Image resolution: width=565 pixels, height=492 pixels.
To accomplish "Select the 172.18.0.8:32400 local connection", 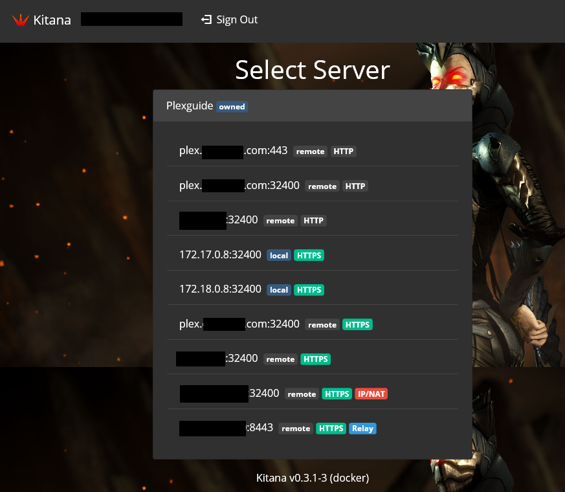I will click(313, 289).
